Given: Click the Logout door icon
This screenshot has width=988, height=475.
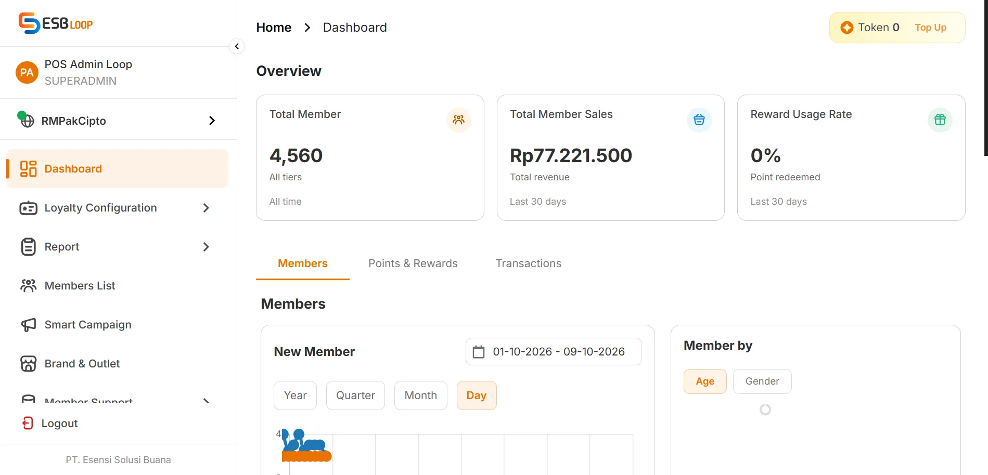Looking at the screenshot, I should tap(28, 424).
